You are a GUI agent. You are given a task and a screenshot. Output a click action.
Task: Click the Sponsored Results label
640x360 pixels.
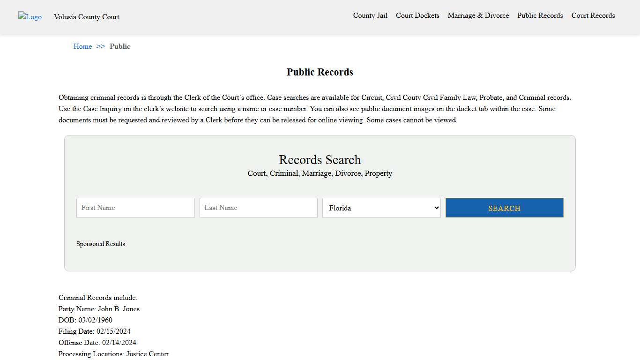tap(101, 244)
